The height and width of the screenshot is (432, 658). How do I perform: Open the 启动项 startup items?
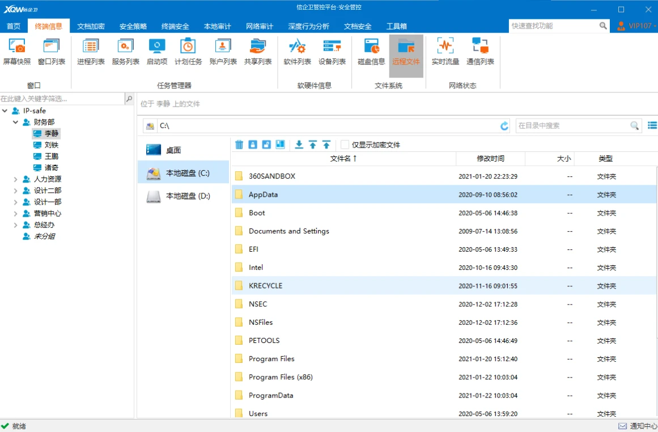(157, 52)
